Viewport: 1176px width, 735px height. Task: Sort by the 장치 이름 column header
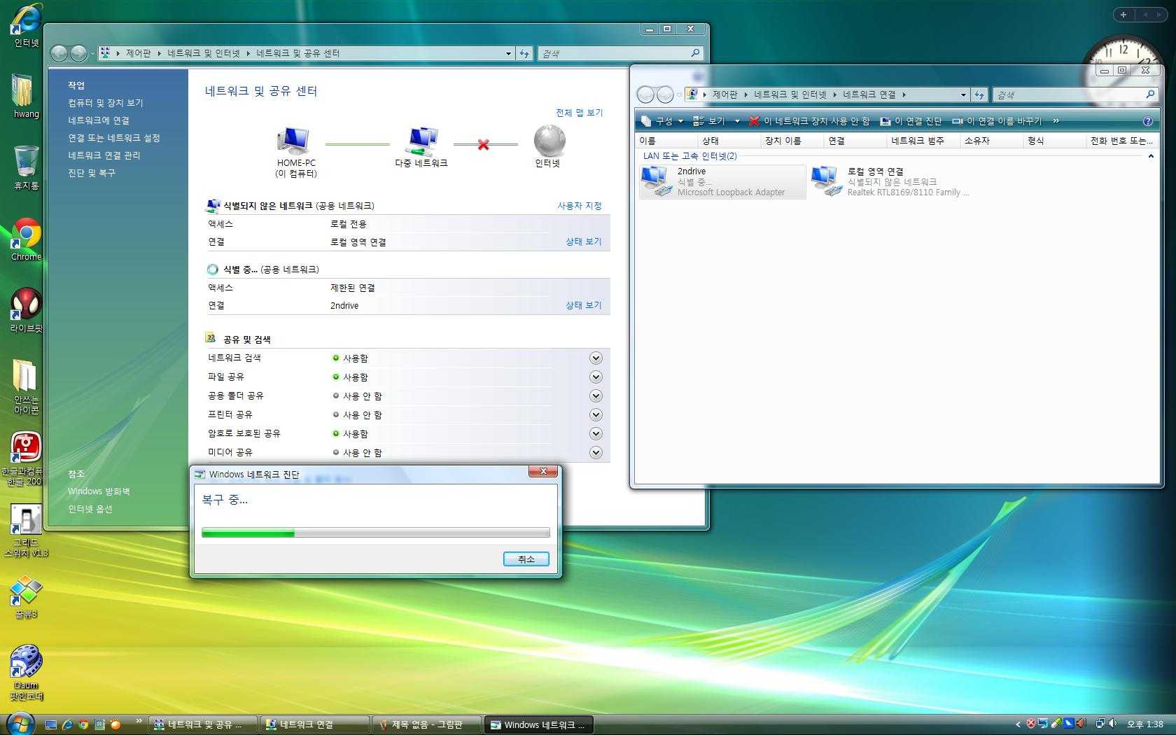[x=792, y=141]
